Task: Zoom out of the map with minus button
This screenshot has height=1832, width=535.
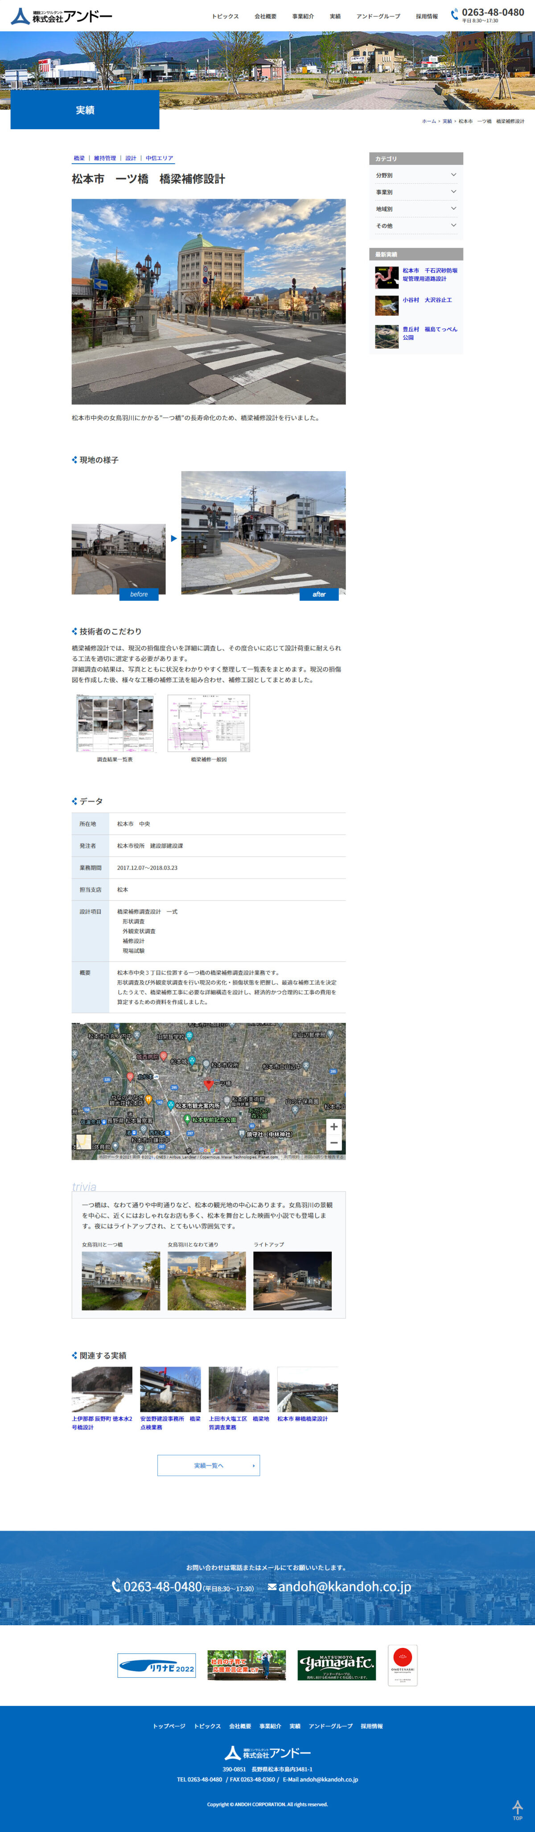Action: pos(333,1142)
